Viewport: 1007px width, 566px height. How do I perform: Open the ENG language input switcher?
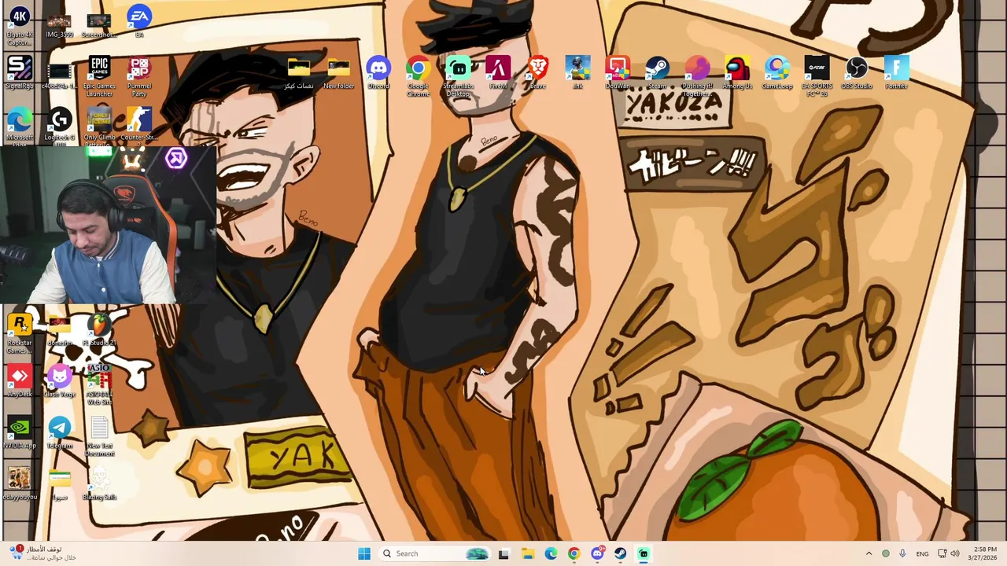[922, 553]
